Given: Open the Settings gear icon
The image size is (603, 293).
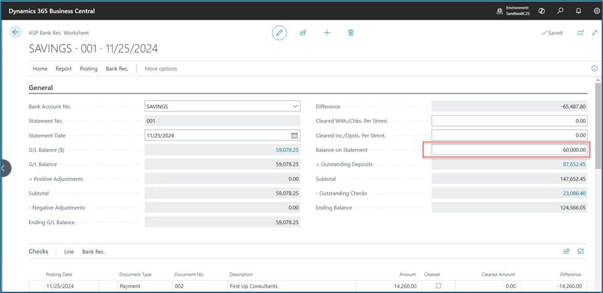Looking at the screenshot, I should (x=597, y=10).
